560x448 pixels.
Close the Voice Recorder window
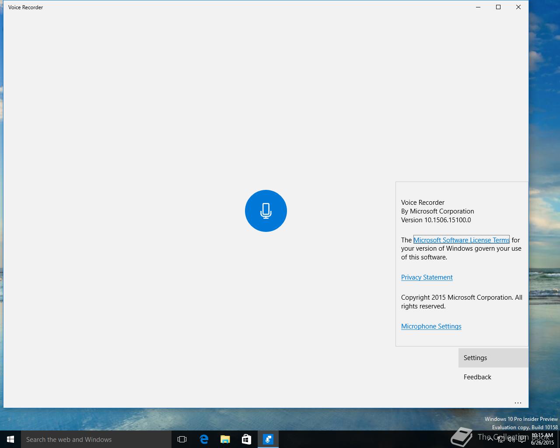[x=518, y=7]
